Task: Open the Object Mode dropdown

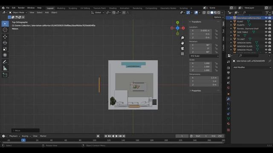Action: 18,12
